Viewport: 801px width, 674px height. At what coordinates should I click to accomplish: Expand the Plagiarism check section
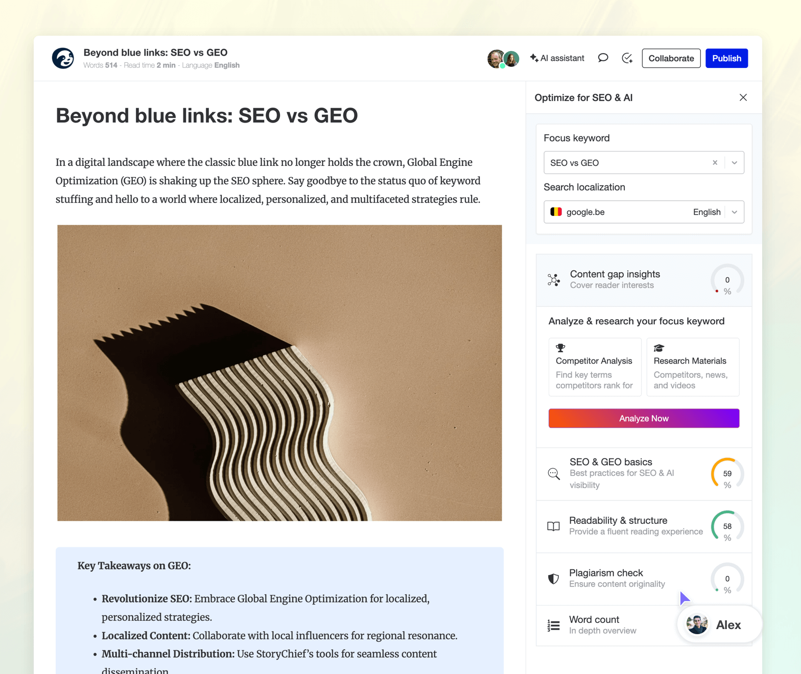click(x=644, y=579)
